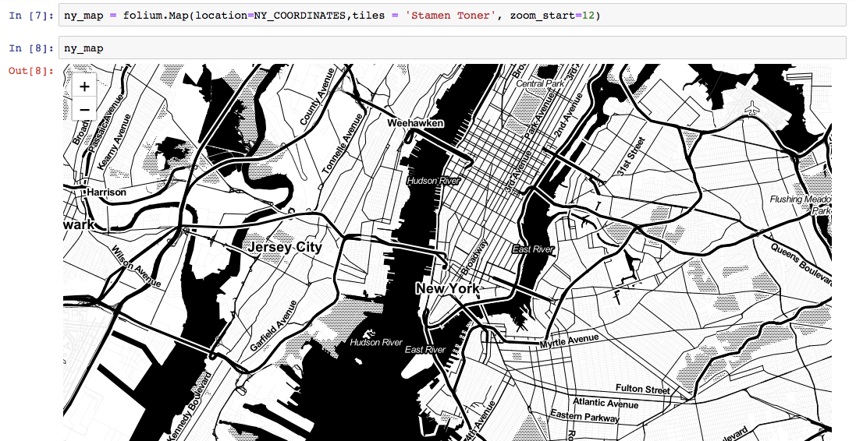
Task: Click the 'Queens Boulevard' street label
Action: coord(801,264)
